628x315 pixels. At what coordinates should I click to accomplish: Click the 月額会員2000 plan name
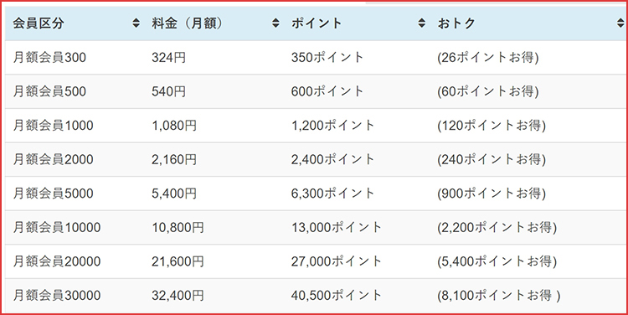coord(53,159)
